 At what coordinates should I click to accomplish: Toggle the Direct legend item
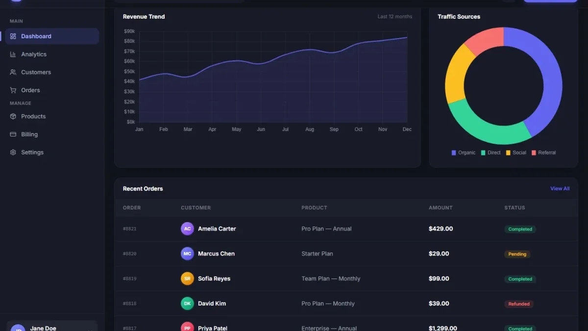point(490,153)
